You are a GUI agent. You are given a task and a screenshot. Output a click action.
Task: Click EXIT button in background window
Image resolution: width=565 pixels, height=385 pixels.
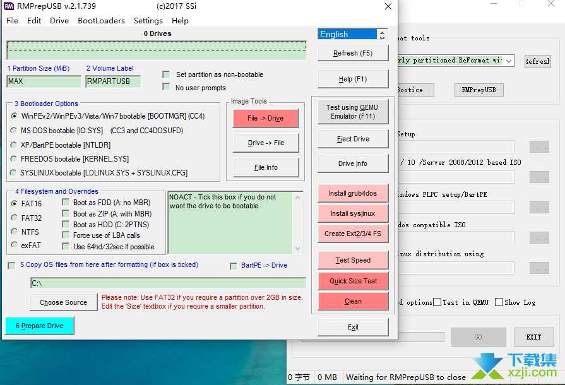534,337
